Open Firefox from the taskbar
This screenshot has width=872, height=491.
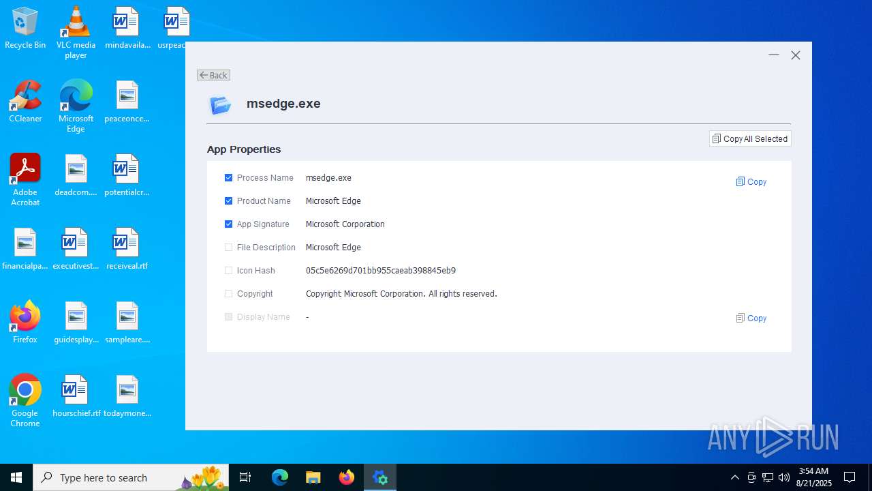click(x=347, y=477)
